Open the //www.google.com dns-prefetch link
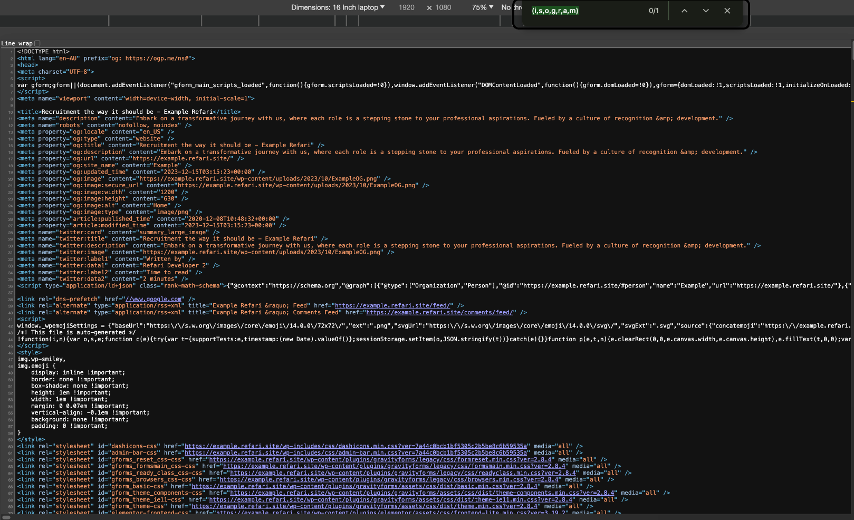This screenshot has width=854, height=520. pyautogui.click(x=153, y=299)
